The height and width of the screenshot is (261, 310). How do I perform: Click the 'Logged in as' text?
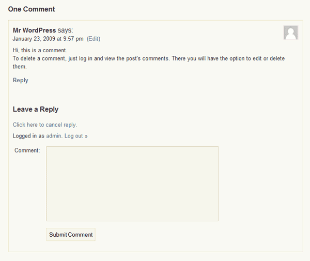click(28, 136)
